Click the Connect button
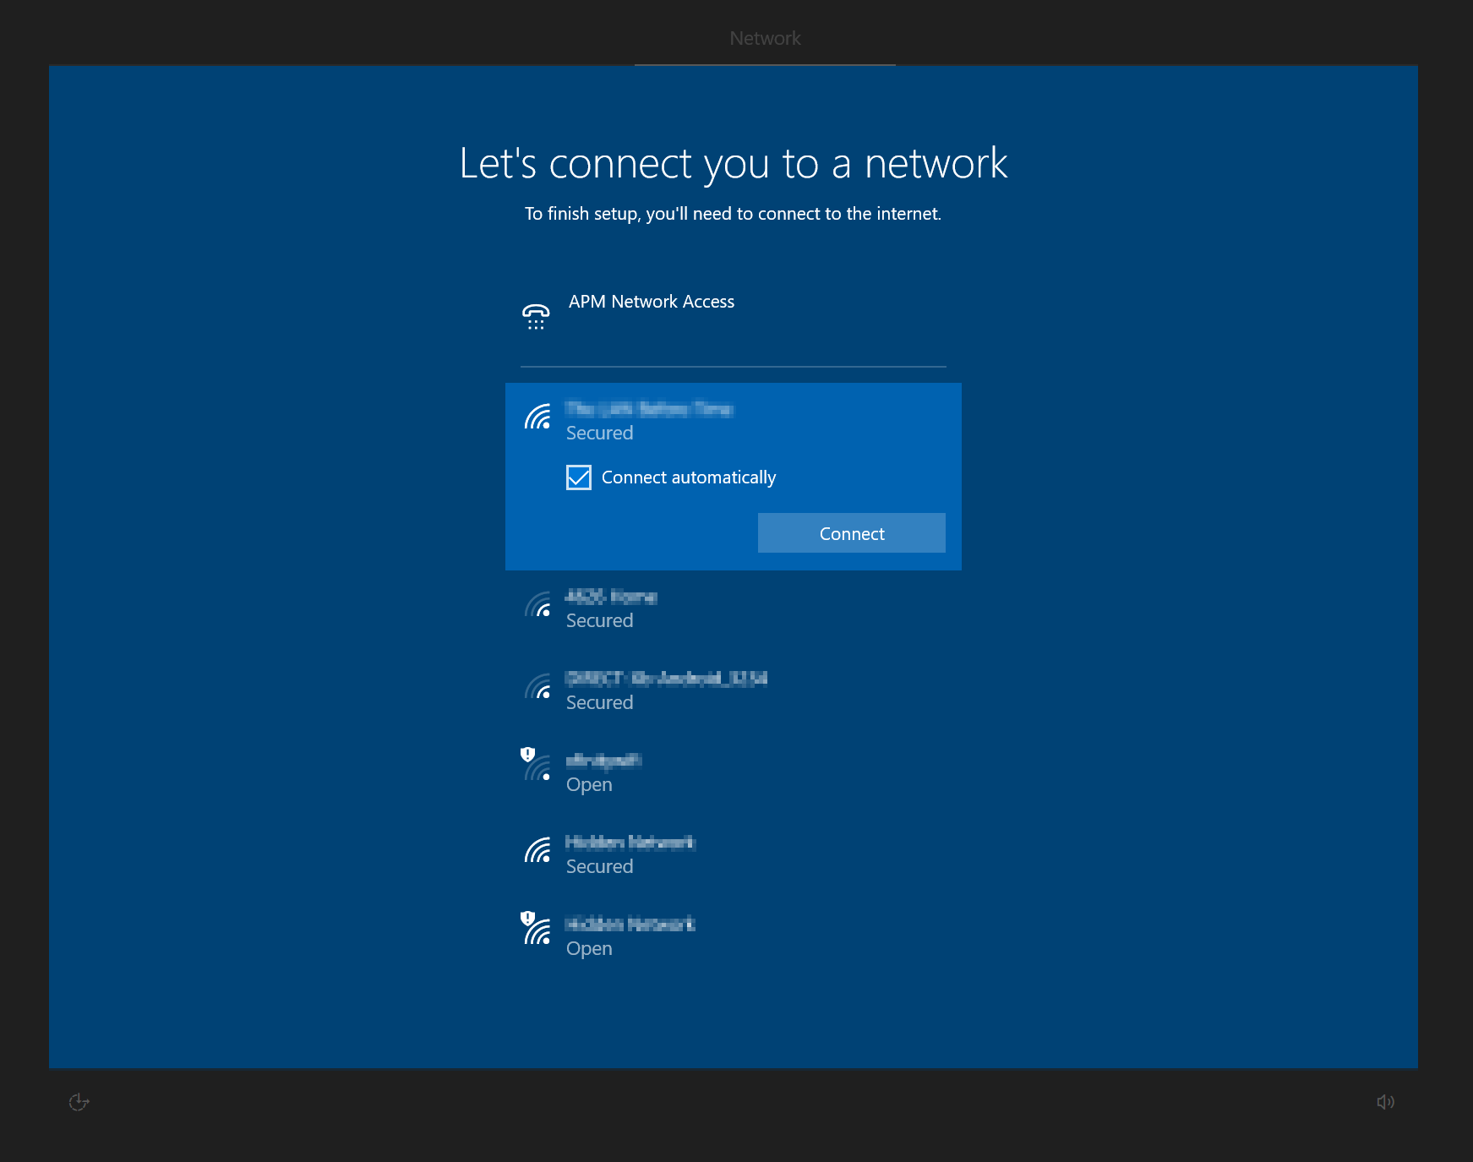The height and width of the screenshot is (1162, 1473). click(x=851, y=533)
